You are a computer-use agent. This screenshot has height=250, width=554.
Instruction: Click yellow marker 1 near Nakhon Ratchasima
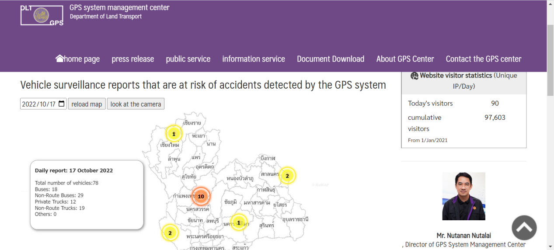click(x=239, y=222)
